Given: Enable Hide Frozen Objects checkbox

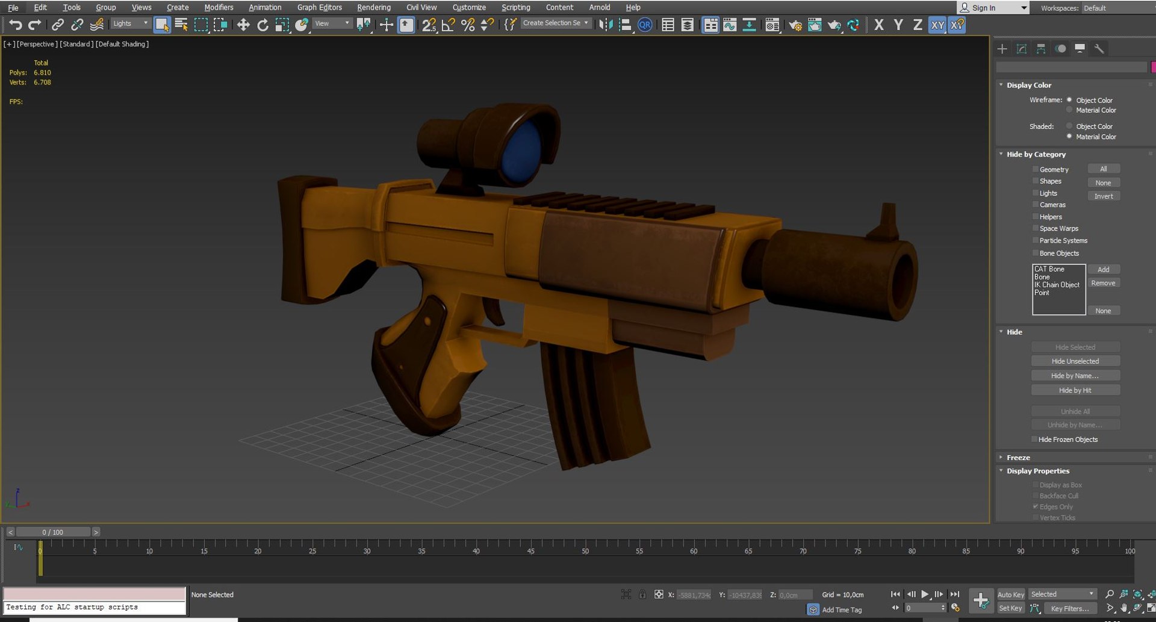Looking at the screenshot, I should point(1034,439).
